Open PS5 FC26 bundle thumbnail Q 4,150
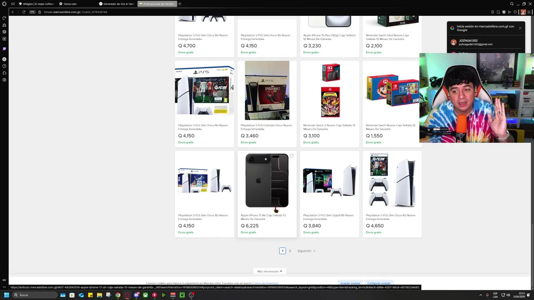Screen dimensions: 534x300 204,90
